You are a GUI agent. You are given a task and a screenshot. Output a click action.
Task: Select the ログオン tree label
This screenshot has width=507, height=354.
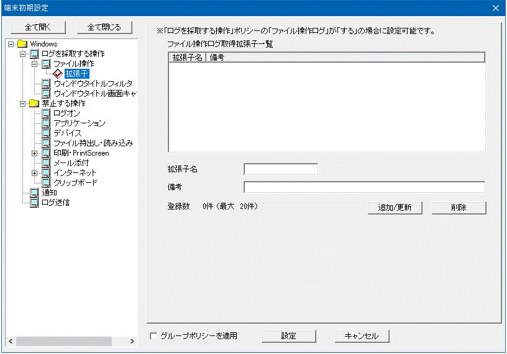[66, 113]
